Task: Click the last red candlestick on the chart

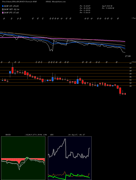Action: tap(125, 94)
